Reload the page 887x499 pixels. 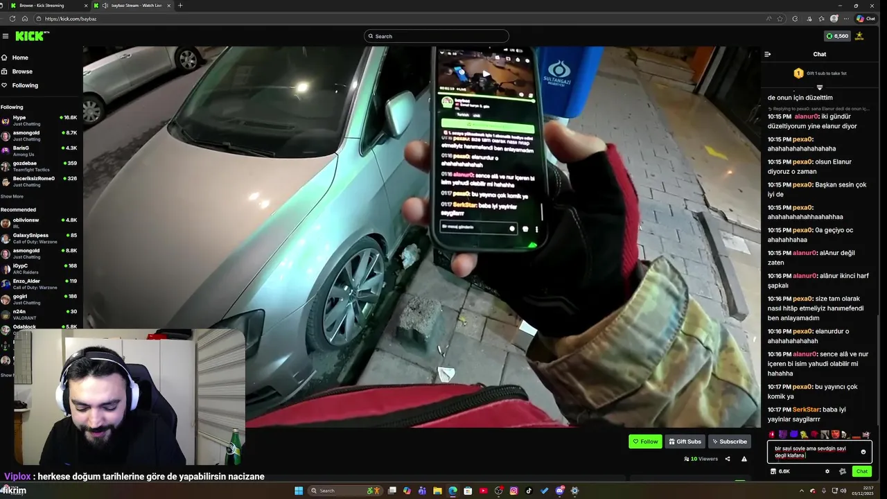(12, 19)
